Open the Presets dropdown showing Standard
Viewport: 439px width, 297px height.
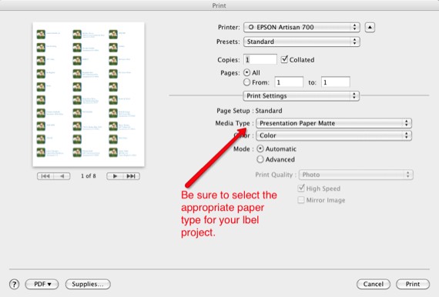coord(302,42)
